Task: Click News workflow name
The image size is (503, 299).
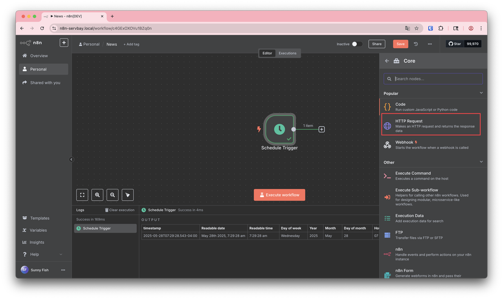Action: point(112,44)
